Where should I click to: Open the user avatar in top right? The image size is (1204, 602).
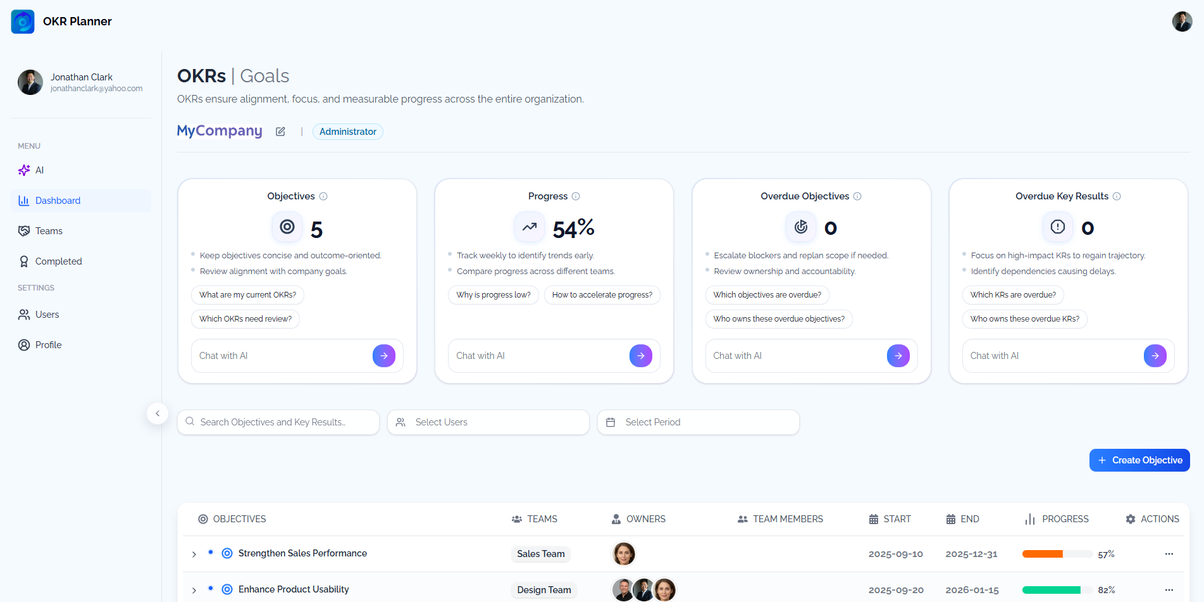[x=1182, y=22]
